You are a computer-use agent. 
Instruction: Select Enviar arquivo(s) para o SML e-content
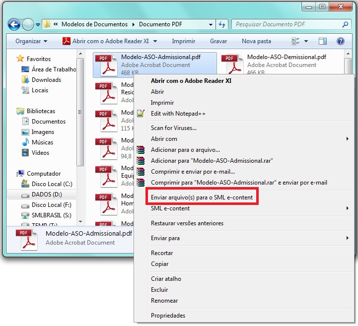(x=202, y=197)
